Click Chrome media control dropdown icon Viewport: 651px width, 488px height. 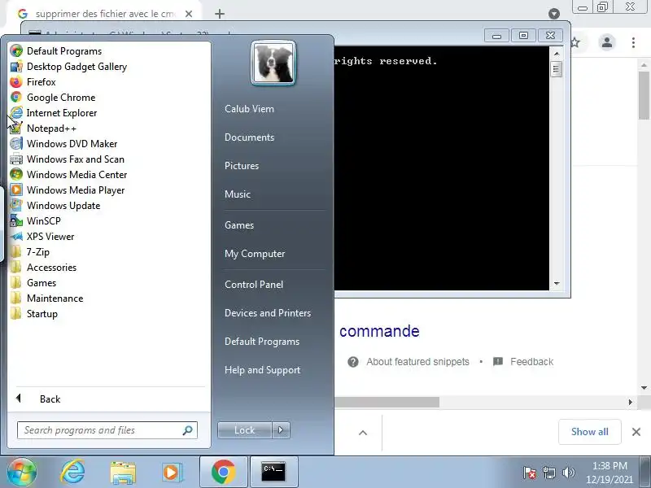(x=554, y=14)
